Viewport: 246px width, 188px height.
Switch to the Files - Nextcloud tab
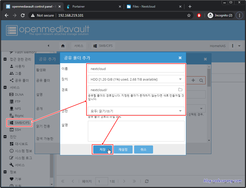pos(154,7)
